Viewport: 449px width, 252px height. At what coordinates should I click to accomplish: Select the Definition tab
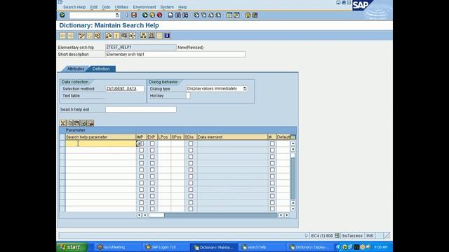tap(101, 69)
